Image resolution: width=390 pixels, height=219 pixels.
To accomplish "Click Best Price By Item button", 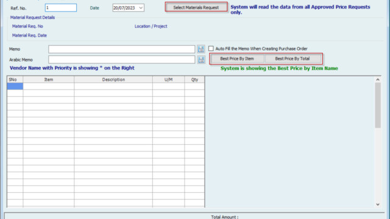I will 237,58.
